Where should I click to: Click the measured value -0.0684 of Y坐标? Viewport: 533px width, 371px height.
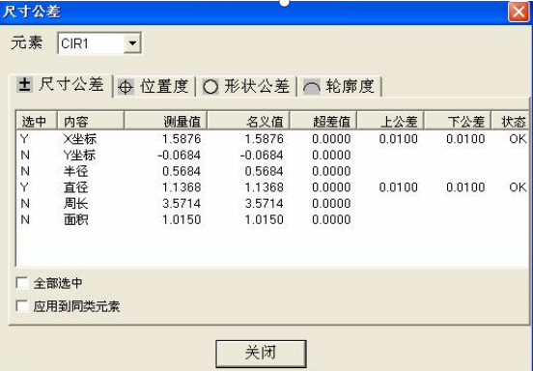pyautogui.click(x=180, y=156)
